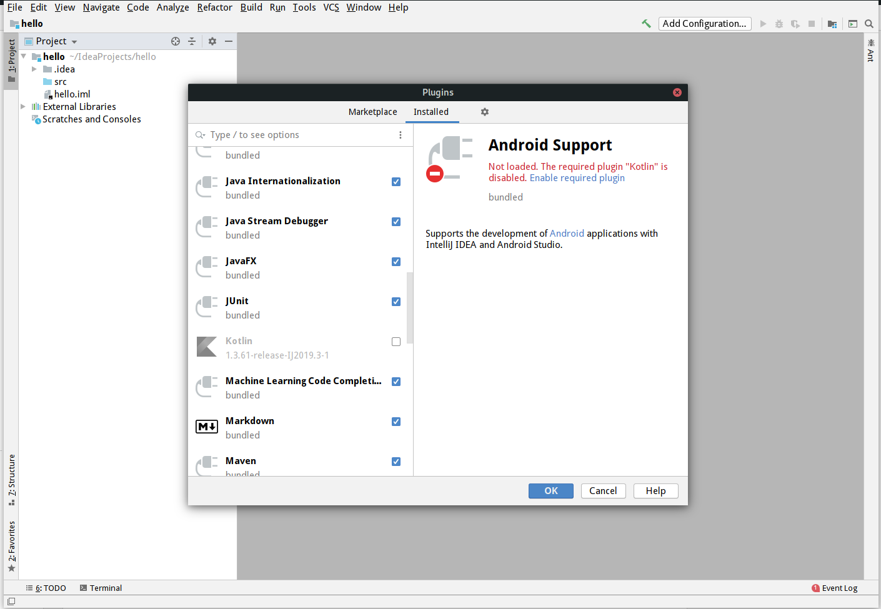Image resolution: width=881 pixels, height=609 pixels.
Task: Click Run with Coverage toolbar icon
Action: point(795,24)
